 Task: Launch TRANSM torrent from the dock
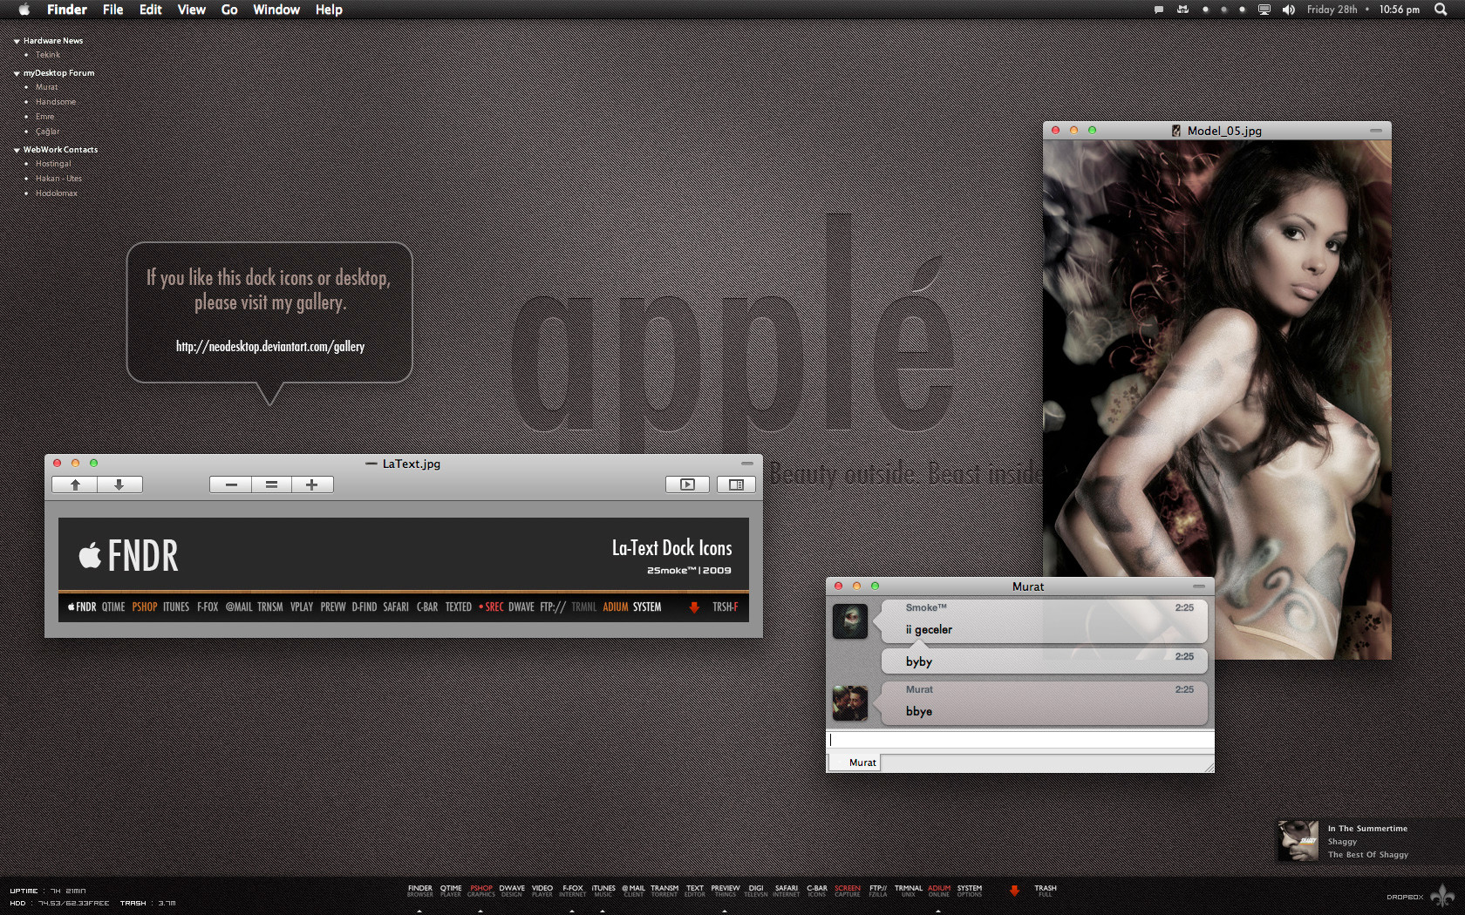point(664,891)
